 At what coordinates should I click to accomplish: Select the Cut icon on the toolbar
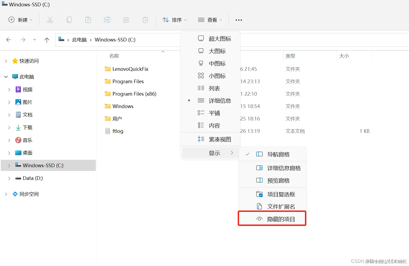pos(50,20)
